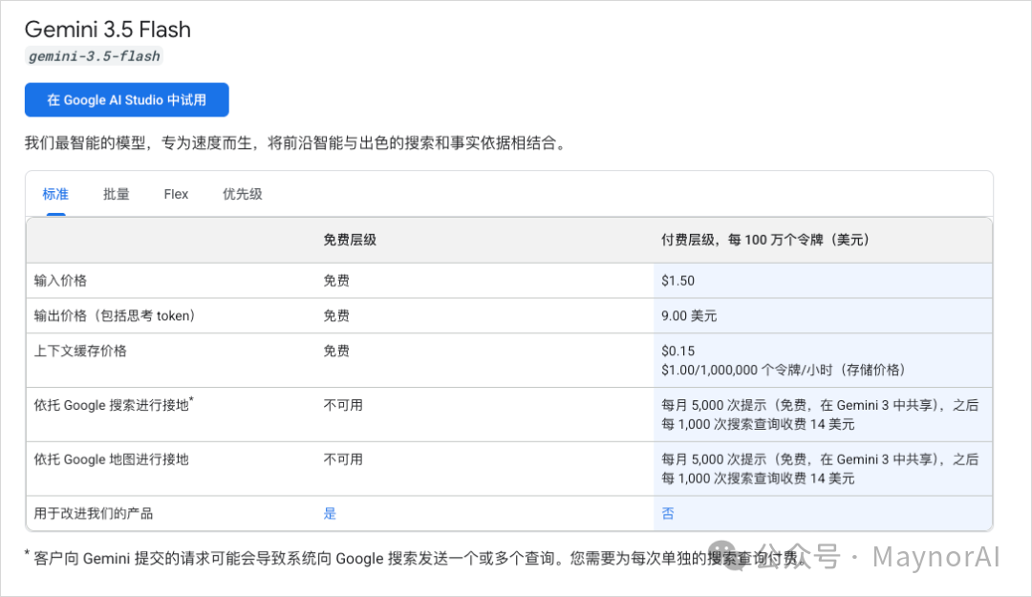This screenshot has height=597, width=1032.
Task: Click the 否 link in paid tier column
Action: [x=668, y=513]
